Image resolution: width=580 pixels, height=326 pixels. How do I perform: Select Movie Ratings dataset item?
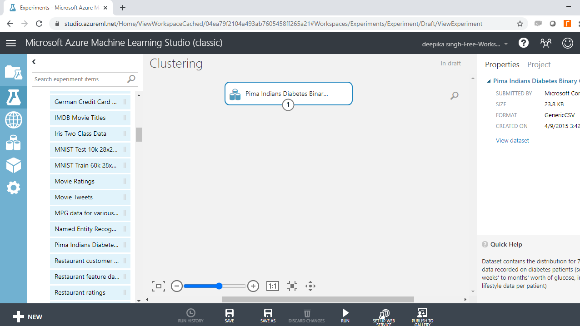pos(90,181)
